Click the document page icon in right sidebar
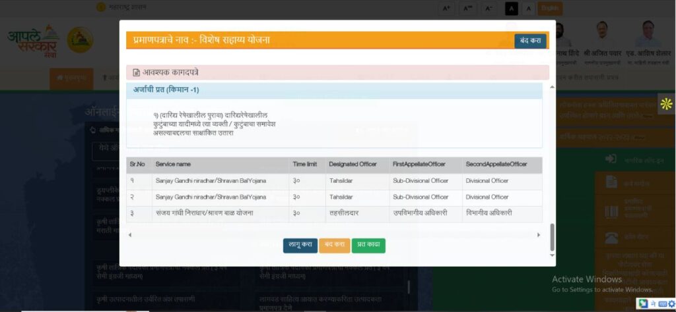The height and width of the screenshot is (312, 676). (611, 182)
